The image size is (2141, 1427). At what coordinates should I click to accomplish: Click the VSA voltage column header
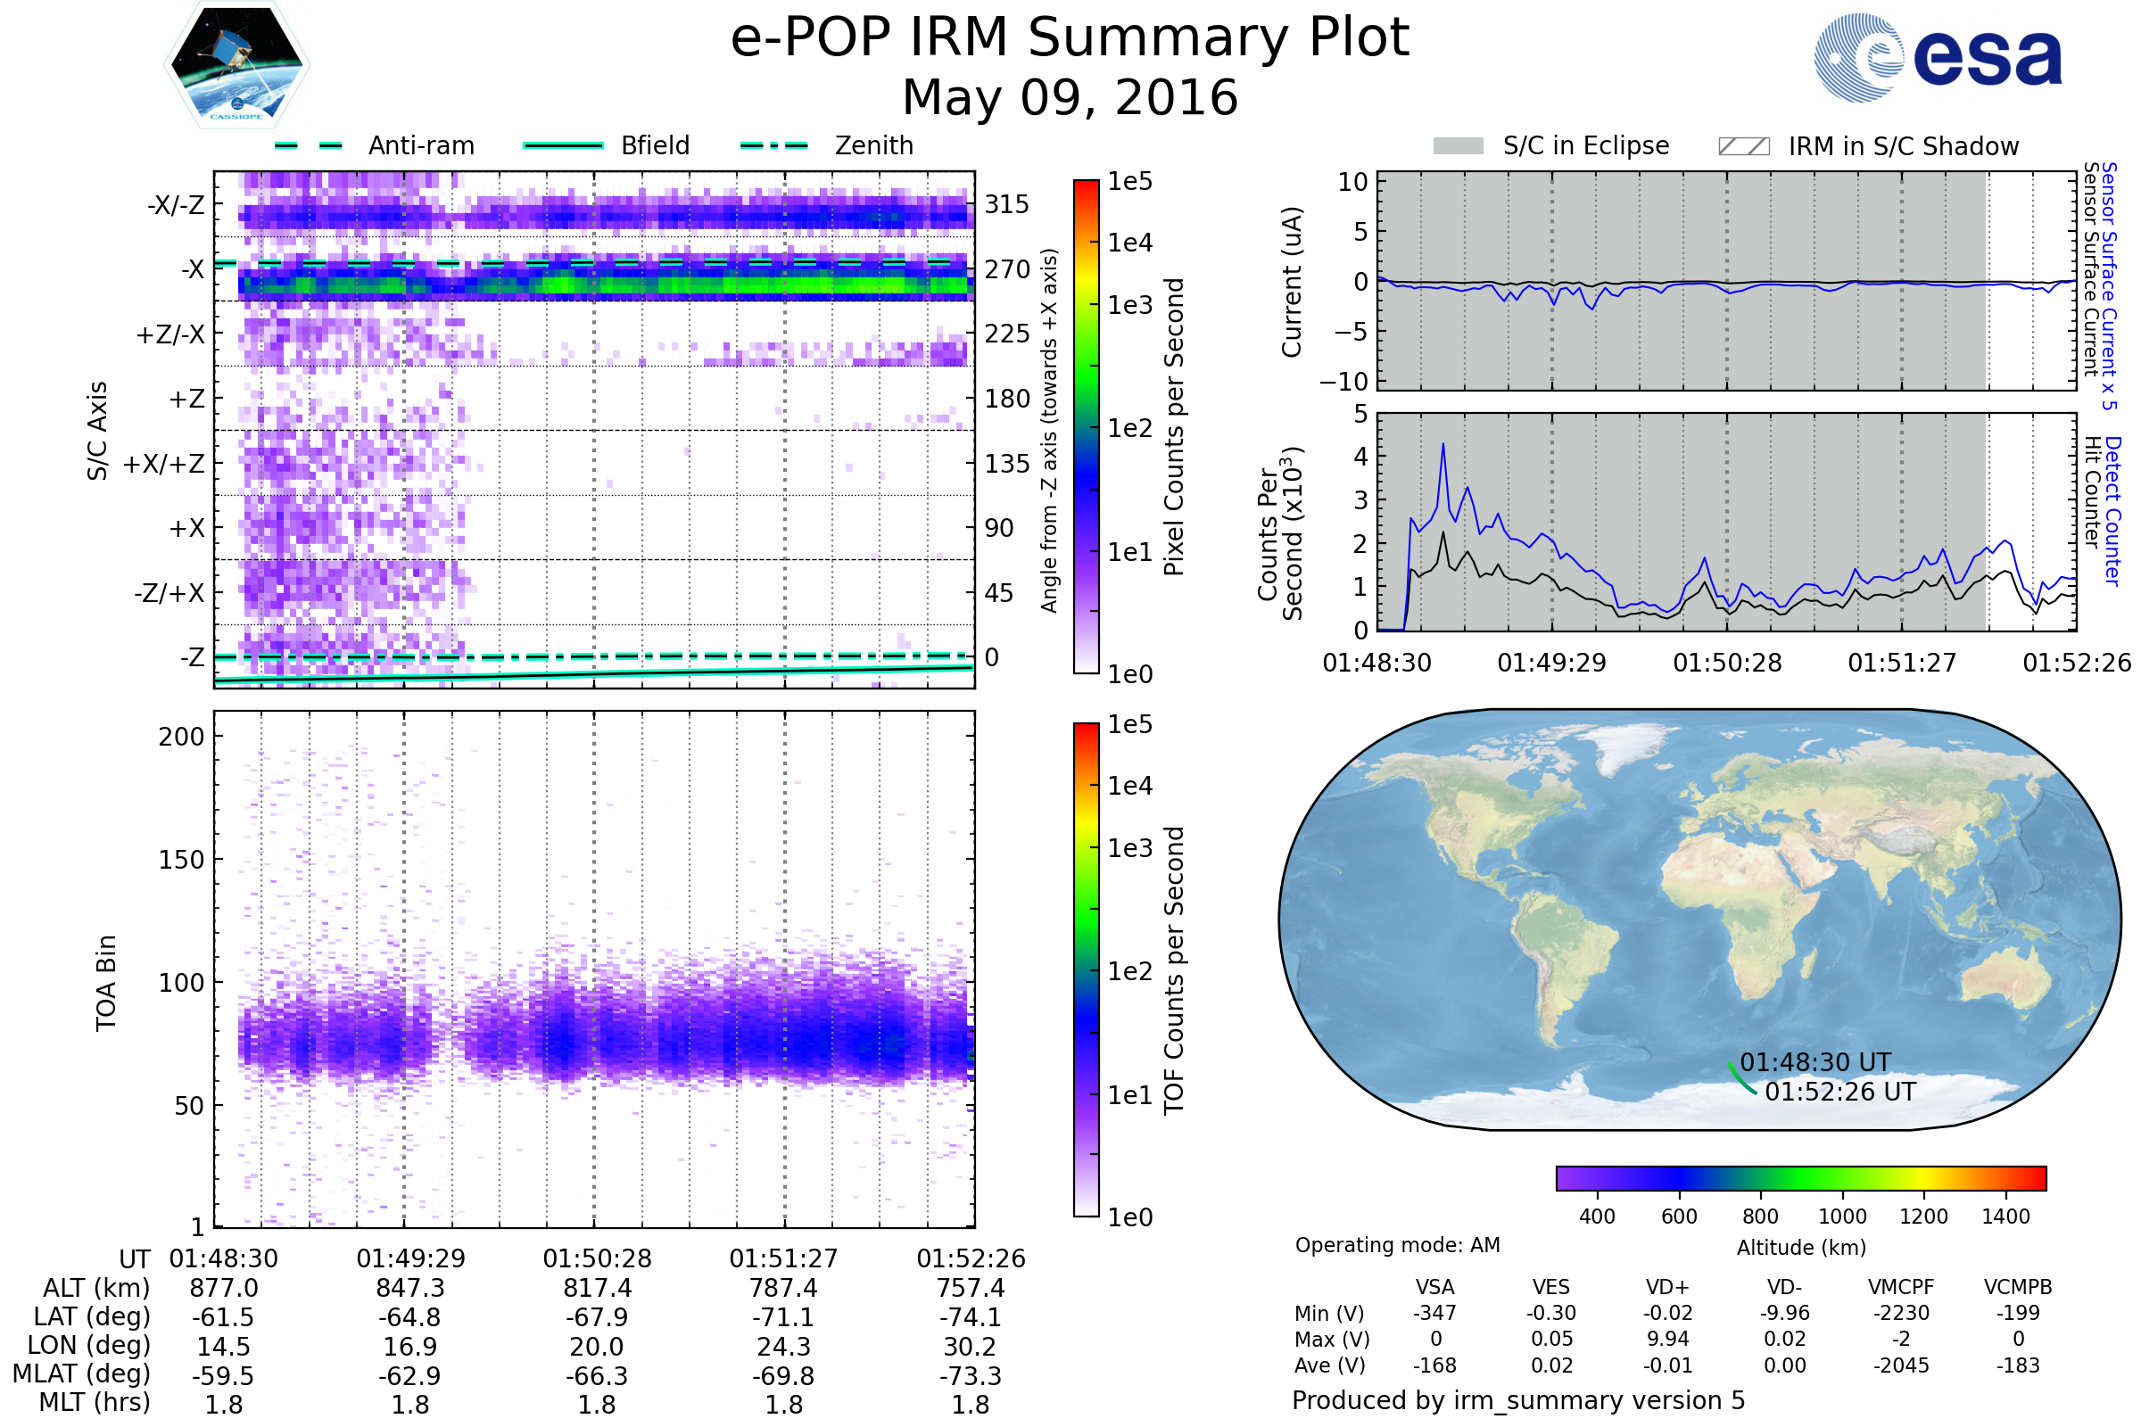coord(1434,1287)
